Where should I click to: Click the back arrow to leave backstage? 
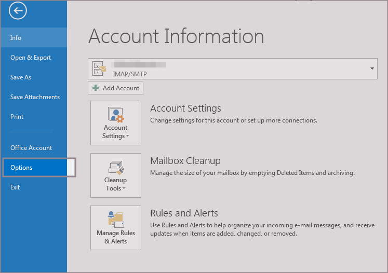(x=18, y=10)
